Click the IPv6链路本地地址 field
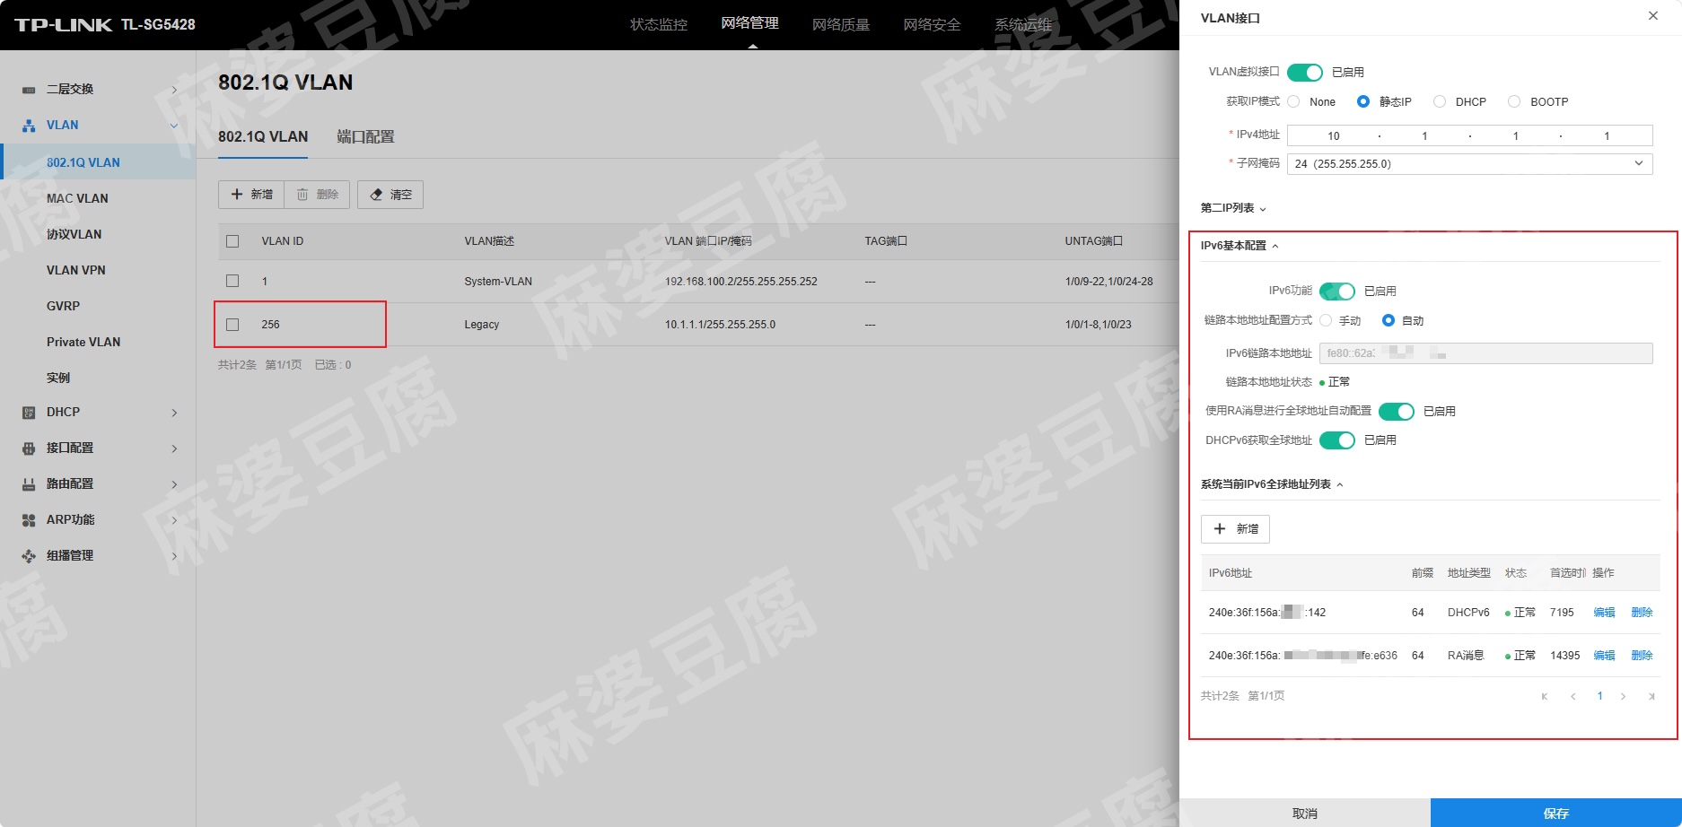The height and width of the screenshot is (827, 1682). pos(1485,353)
